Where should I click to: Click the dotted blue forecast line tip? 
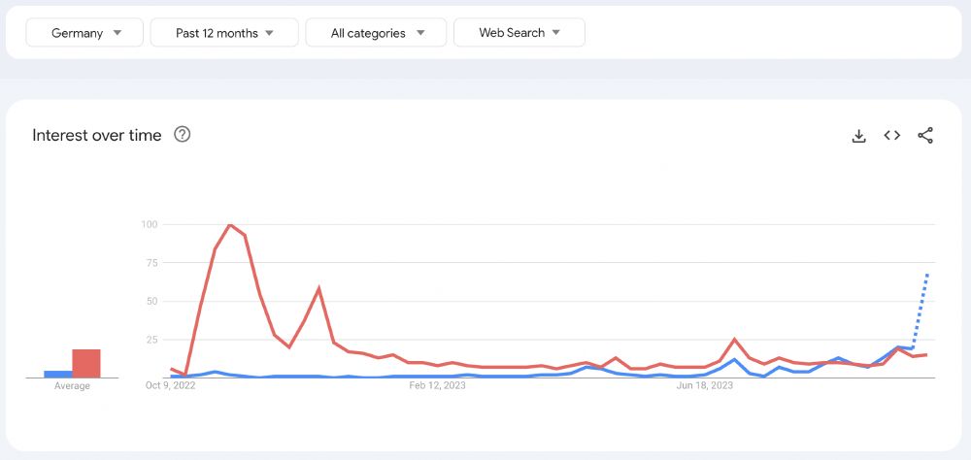pyautogui.click(x=928, y=275)
